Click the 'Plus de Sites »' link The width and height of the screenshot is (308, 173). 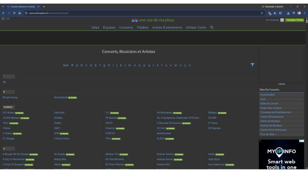(x=268, y=134)
